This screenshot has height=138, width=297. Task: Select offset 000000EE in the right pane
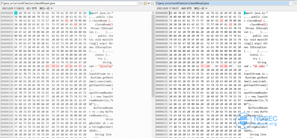162,70
